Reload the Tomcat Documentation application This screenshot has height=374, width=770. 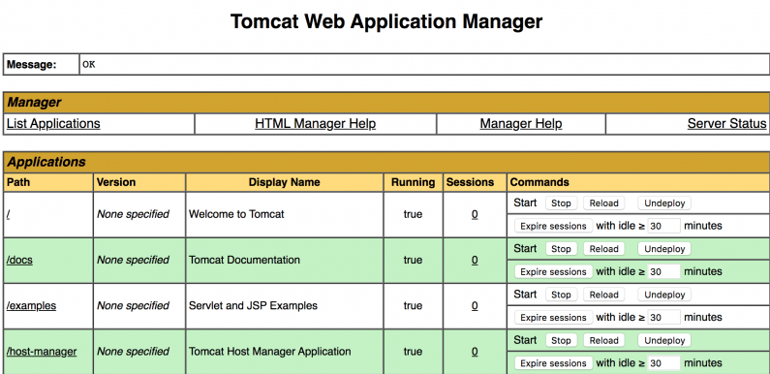(603, 249)
